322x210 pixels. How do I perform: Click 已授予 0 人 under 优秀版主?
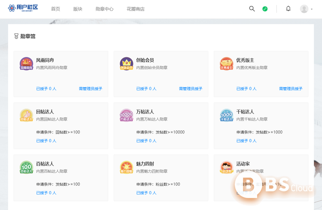click(x=246, y=89)
